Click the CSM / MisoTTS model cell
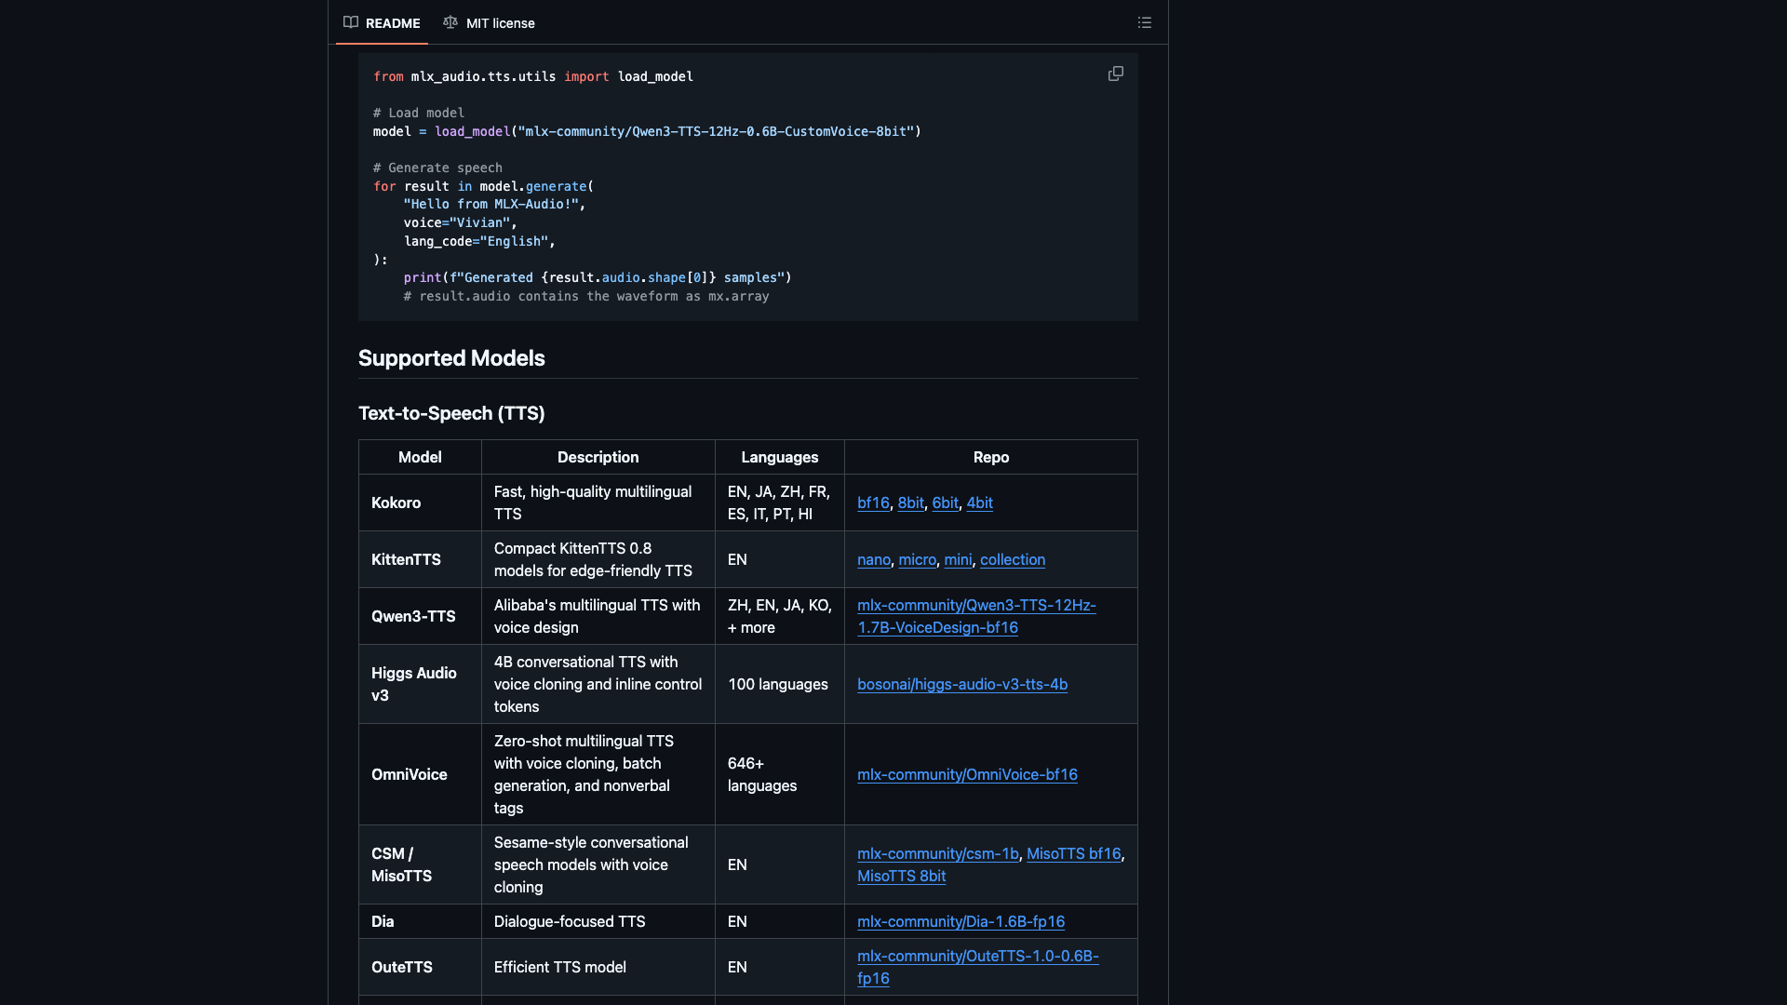Viewport: 1787px width, 1005px height. pos(420,864)
